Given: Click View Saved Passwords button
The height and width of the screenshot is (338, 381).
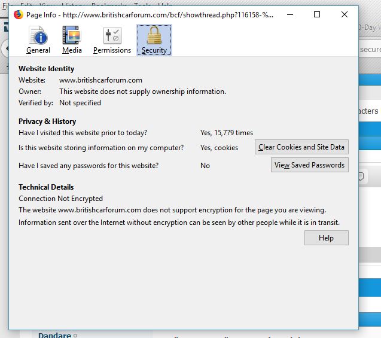Looking at the screenshot, I should tap(310, 165).
